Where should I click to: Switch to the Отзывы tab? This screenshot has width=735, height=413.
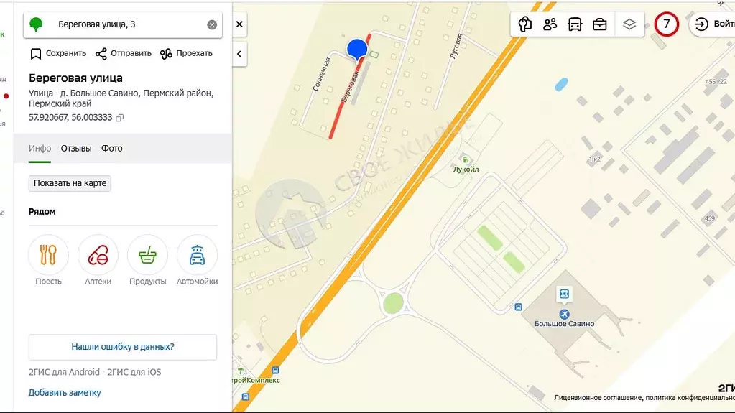[76, 149]
